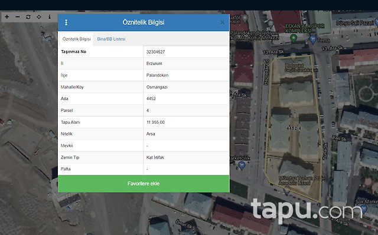Switch to the Bina/BB Listesi tab
The width and height of the screenshot is (378, 235).
coord(111,39)
